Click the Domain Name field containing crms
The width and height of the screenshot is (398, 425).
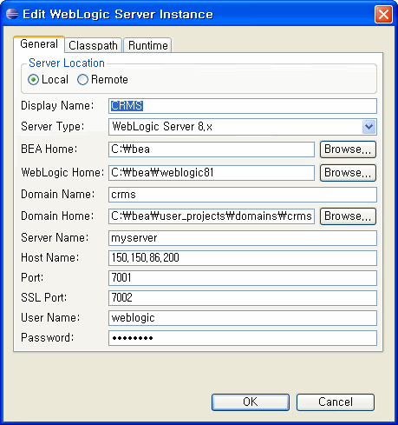pyautogui.click(x=243, y=195)
